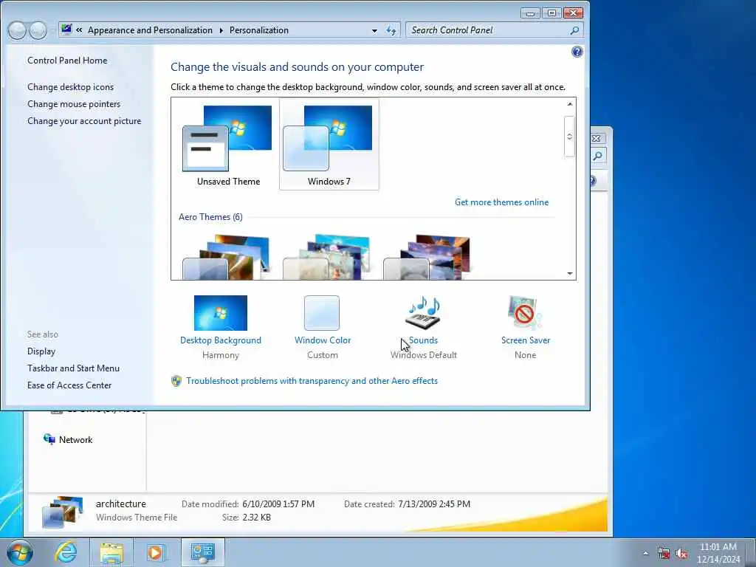This screenshot has height=567, width=756.
Task: Click the search icon in background window
Action: coord(598,156)
